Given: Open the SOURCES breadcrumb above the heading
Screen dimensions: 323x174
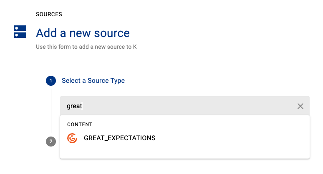Looking at the screenshot, I should point(49,14).
